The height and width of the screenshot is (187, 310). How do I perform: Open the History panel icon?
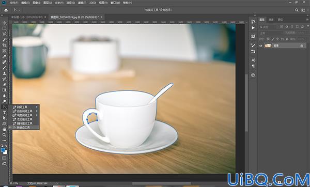pos(253,21)
